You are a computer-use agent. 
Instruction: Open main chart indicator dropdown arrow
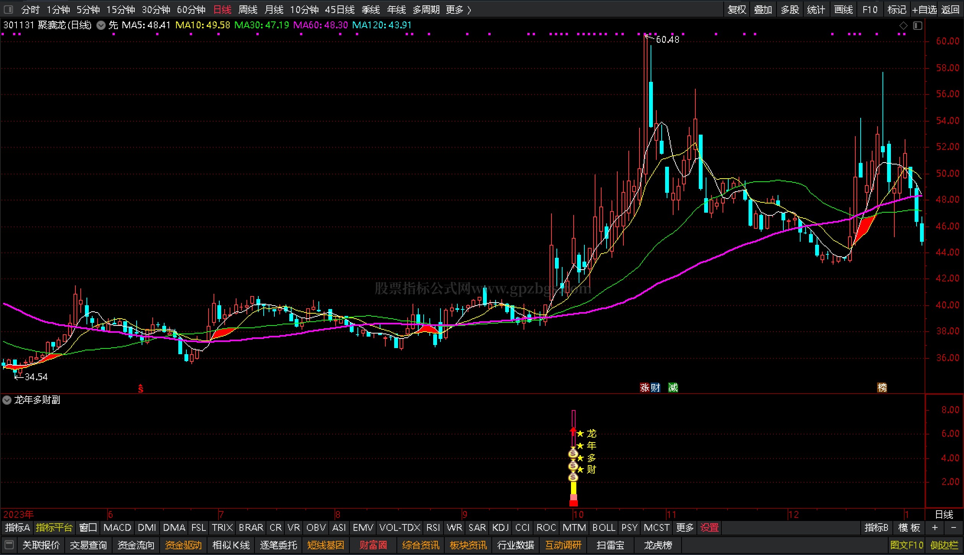point(101,26)
